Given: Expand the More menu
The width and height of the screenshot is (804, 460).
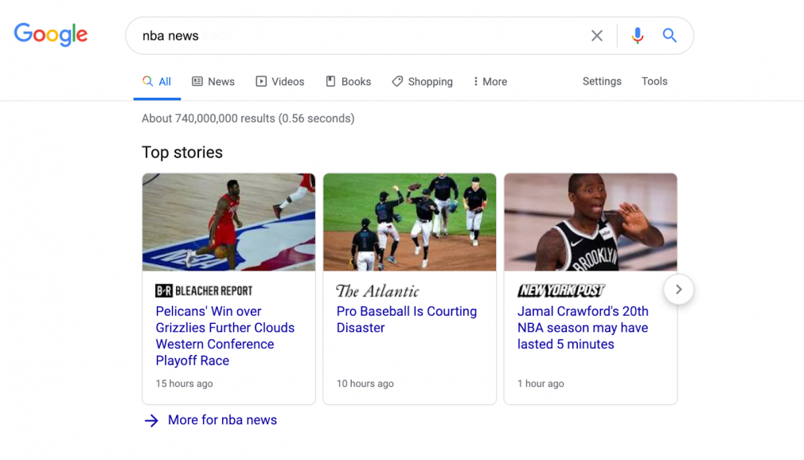Looking at the screenshot, I should click(x=490, y=81).
